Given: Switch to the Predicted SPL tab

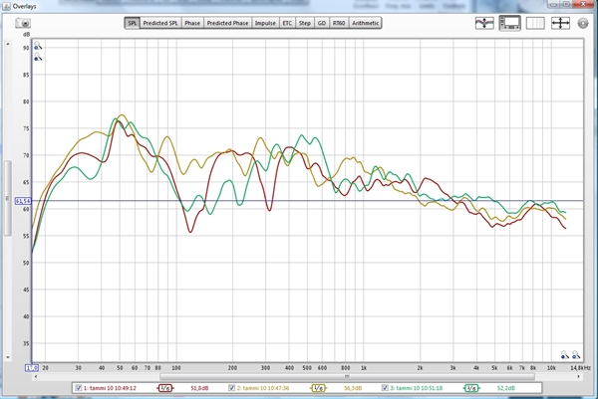Looking at the screenshot, I should 160,23.
